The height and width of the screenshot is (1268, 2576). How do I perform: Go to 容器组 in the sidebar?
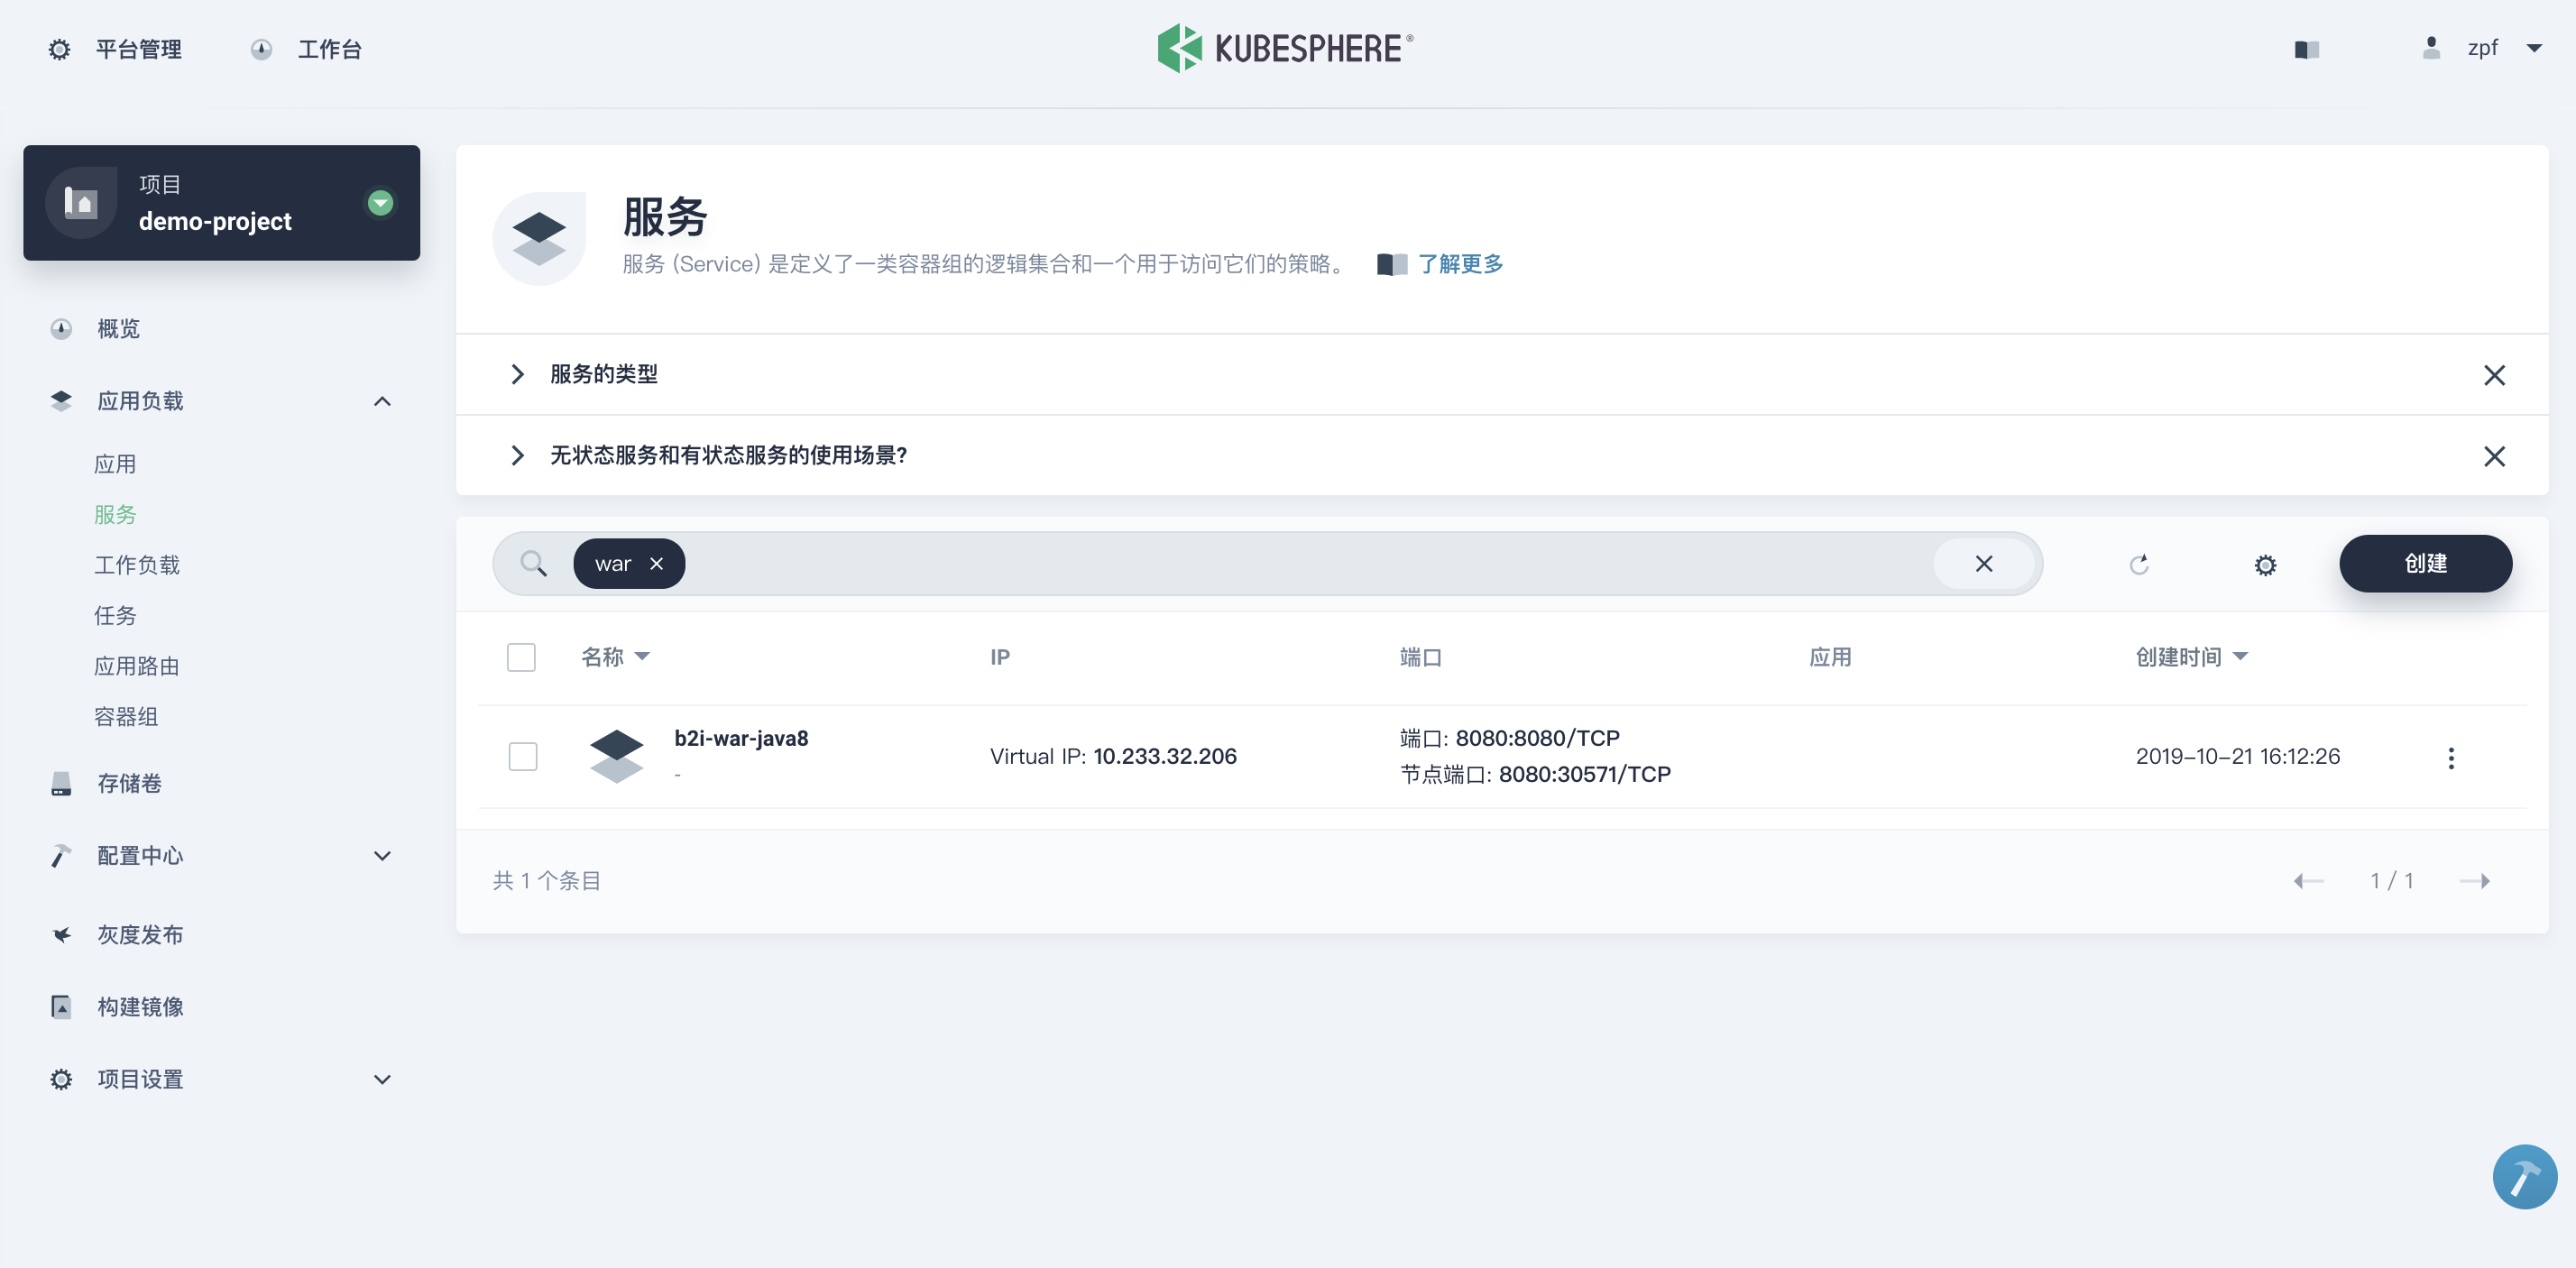pyautogui.click(x=126, y=717)
